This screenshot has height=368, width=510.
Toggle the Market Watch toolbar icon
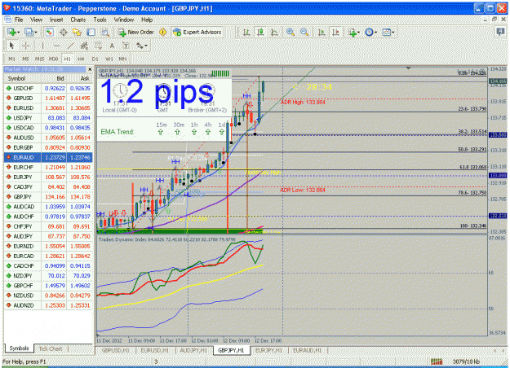tap(50, 32)
